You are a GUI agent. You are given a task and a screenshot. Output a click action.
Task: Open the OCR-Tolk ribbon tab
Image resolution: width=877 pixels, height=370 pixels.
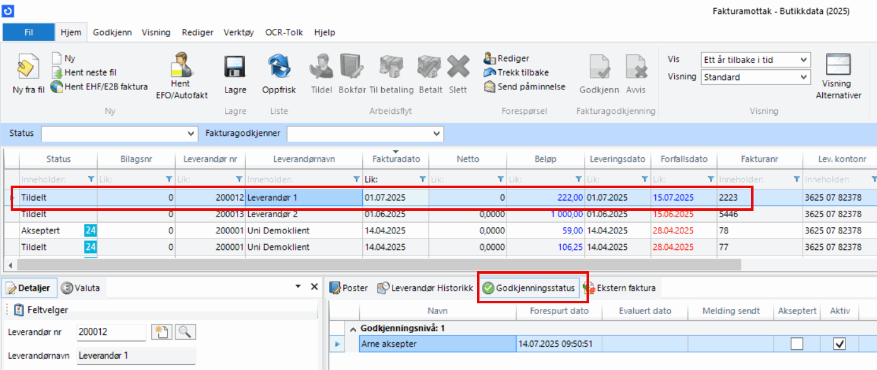(x=284, y=33)
